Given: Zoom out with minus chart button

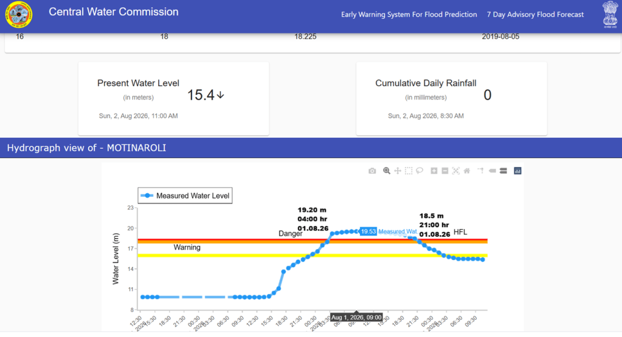Looking at the screenshot, I should pyautogui.click(x=445, y=171).
